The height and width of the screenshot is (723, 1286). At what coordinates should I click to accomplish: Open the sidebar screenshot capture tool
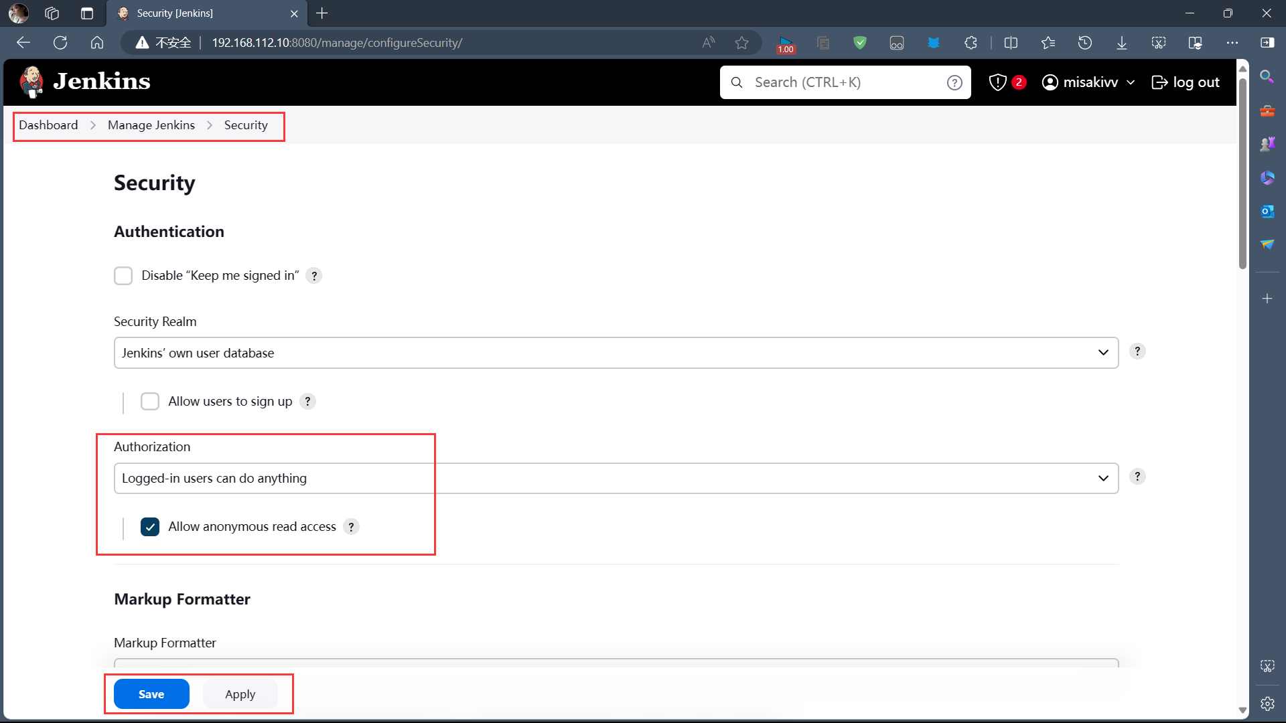coord(1267,666)
